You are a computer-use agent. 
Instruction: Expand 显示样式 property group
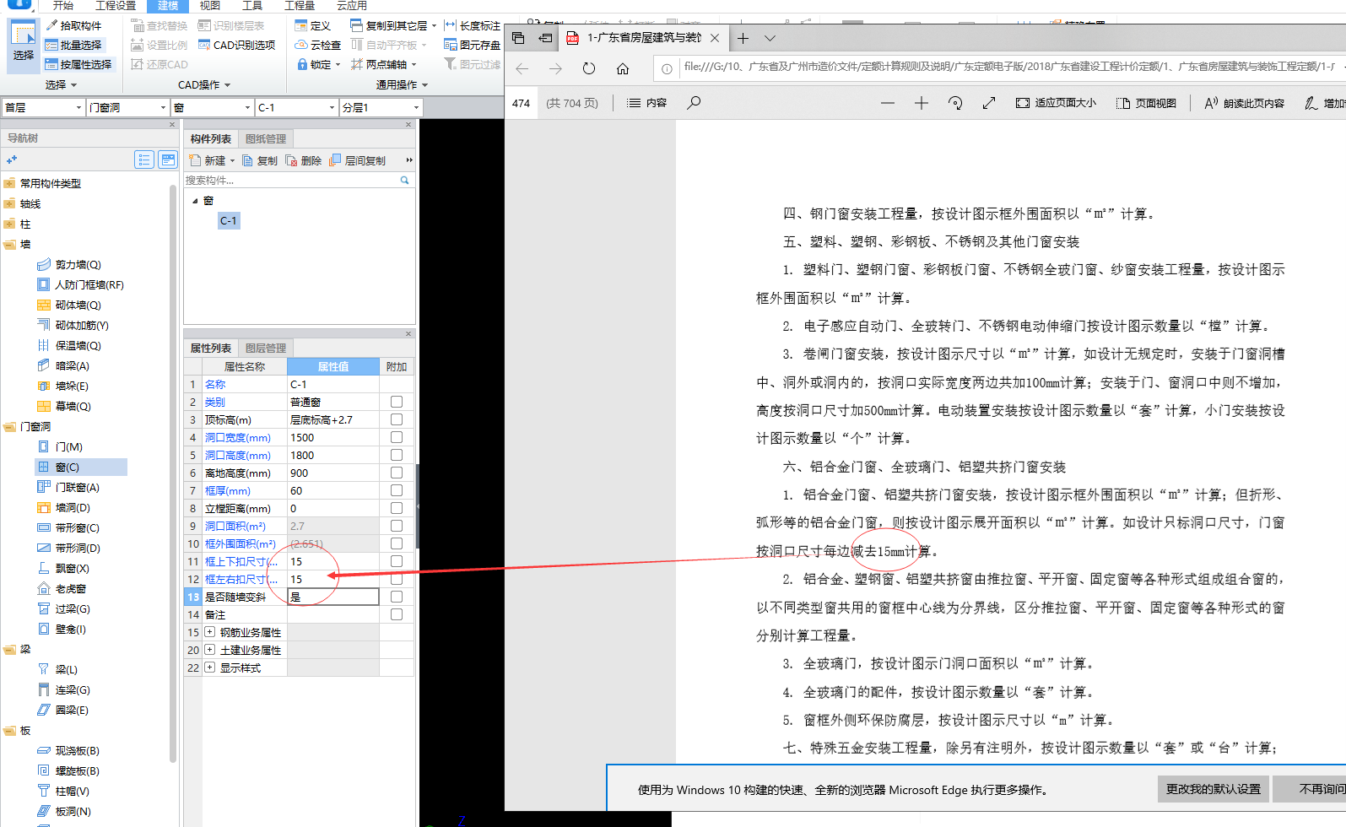point(210,668)
